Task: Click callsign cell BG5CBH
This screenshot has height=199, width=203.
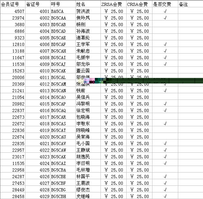Action: [63, 196]
